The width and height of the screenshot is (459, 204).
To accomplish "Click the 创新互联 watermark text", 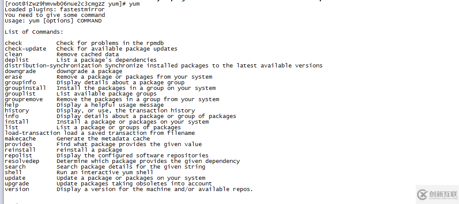I will (x=443, y=193).
